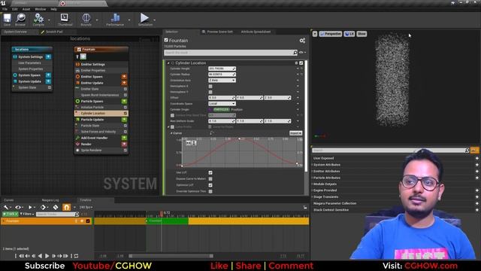Click the curve zoom-to-fit horizontal icon
The height and width of the screenshot is (271, 481).
189,143
